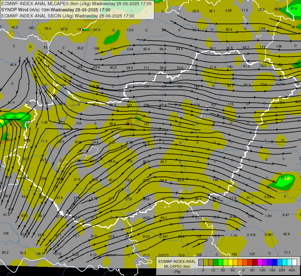The image size is (301, 276).
Task: Click the legend scale label '400'
Action: coord(292,270)
